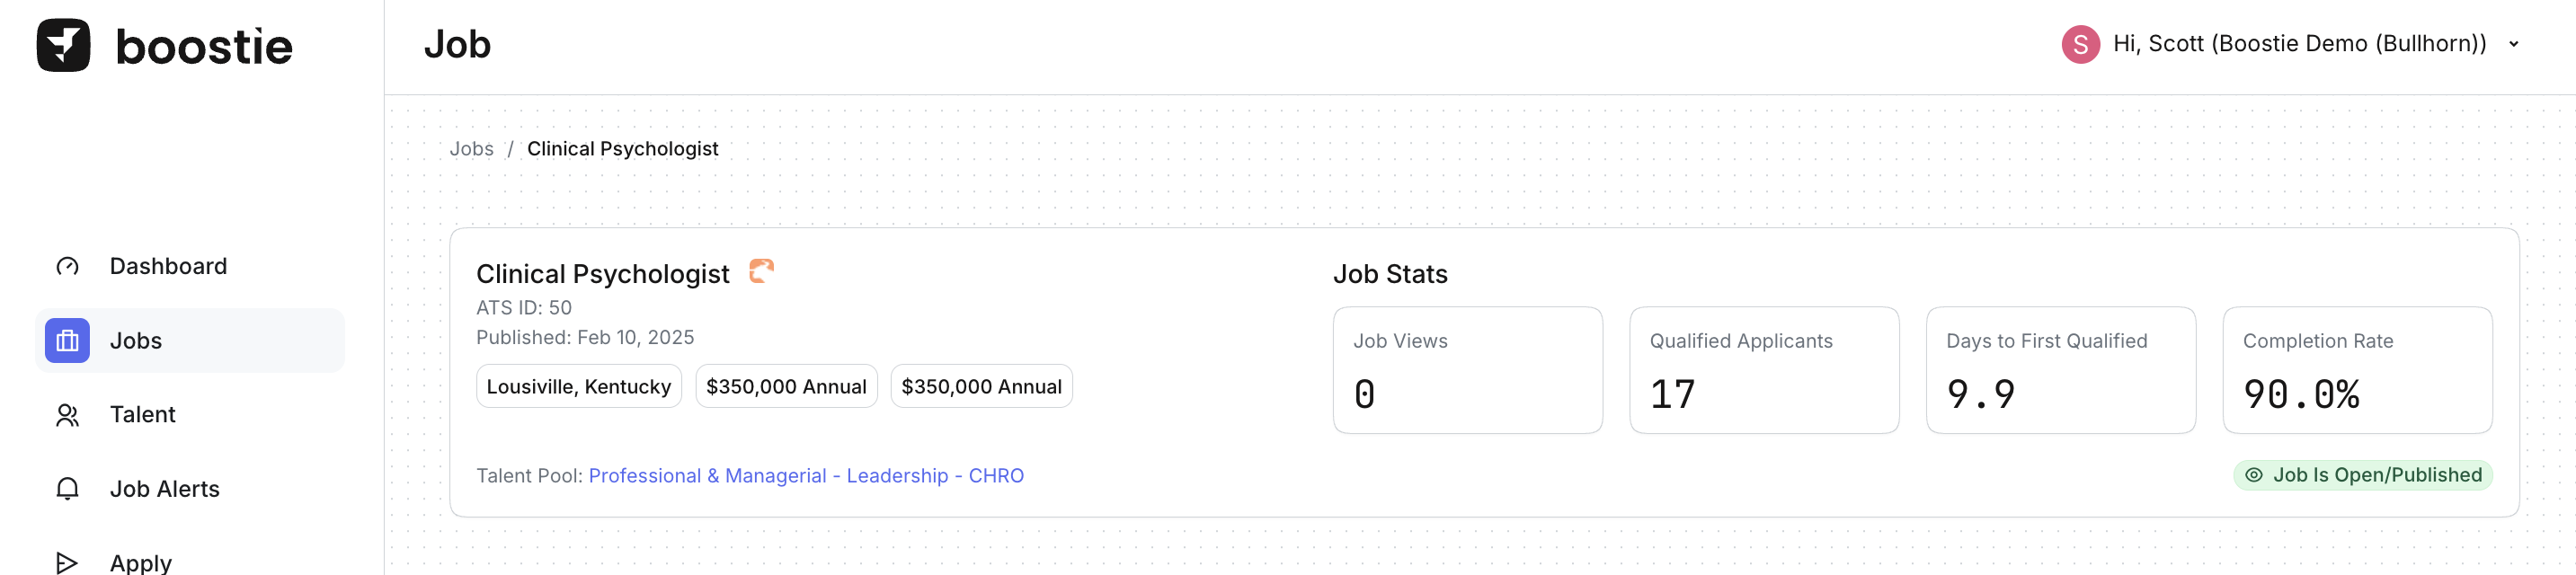
Task: Click the Boostie logo icon
Action: 63,45
